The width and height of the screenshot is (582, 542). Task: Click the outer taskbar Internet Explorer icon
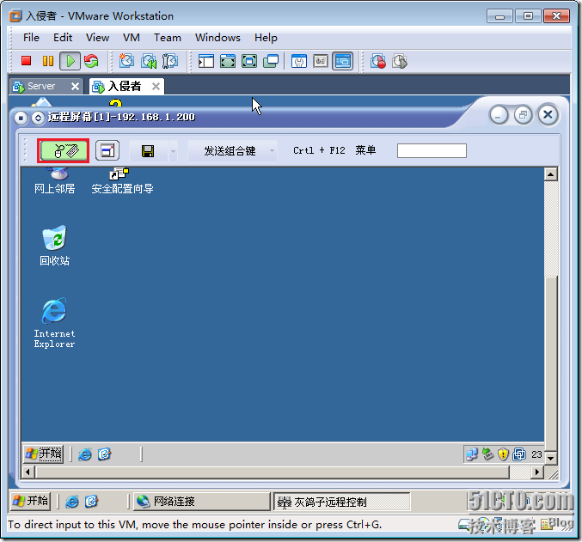(x=72, y=502)
